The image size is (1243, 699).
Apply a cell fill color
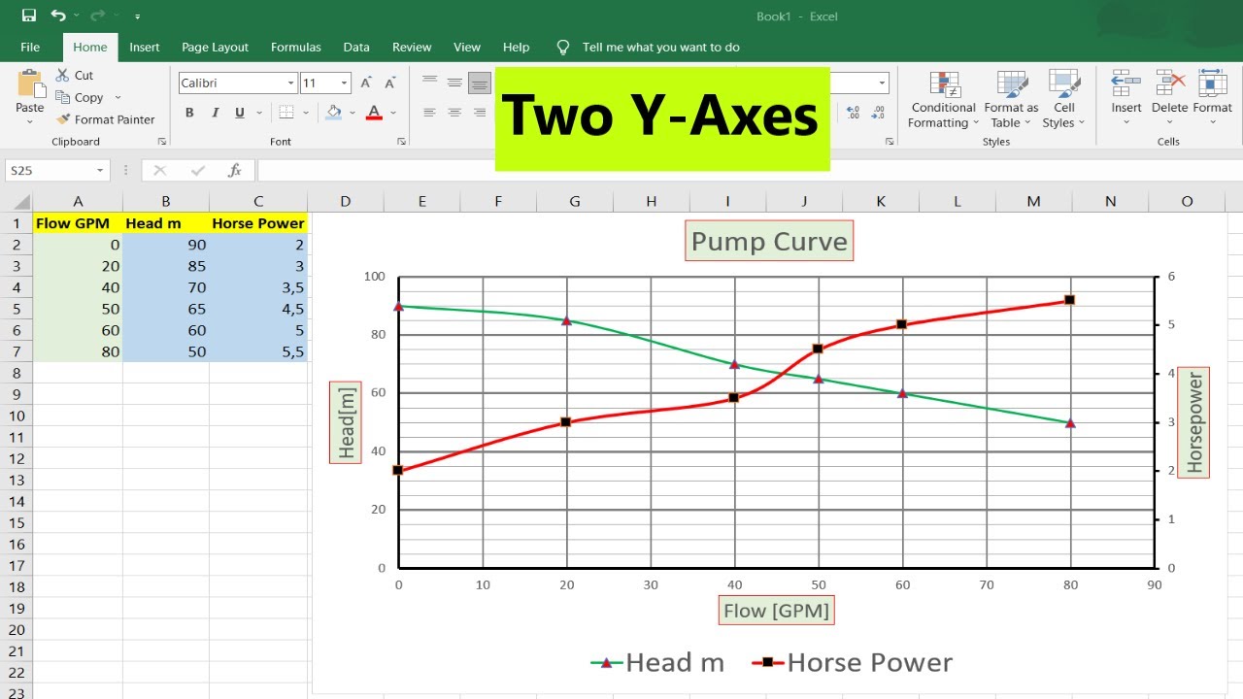click(x=334, y=113)
